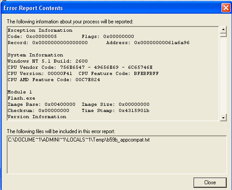The height and width of the screenshot is (190, 232).
Task: Click the Exception Information heading line
Action: pos(40,30)
